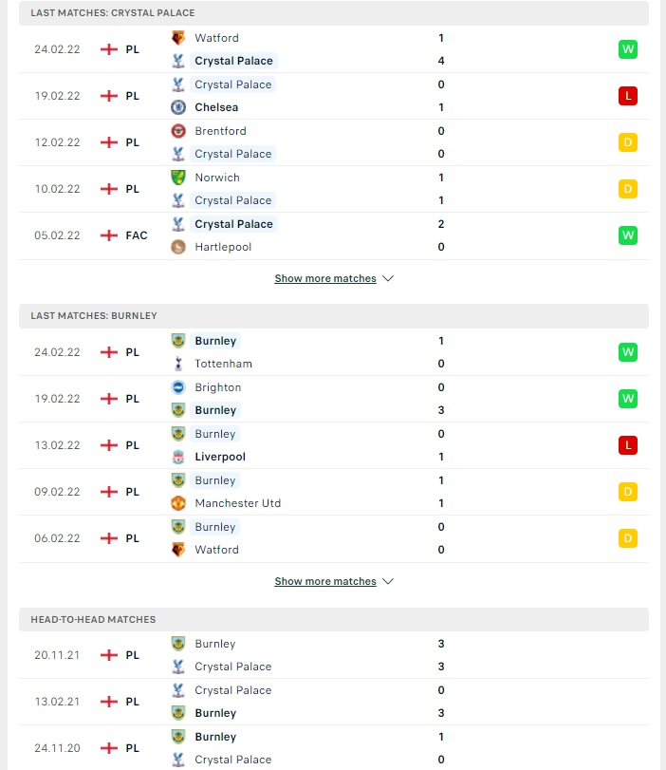Click the Manchester Utd club badge
This screenshot has width=666, height=770.
(x=178, y=503)
